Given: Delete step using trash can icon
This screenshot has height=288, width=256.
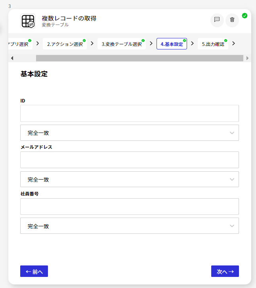Looking at the screenshot, I should [232, 20].
